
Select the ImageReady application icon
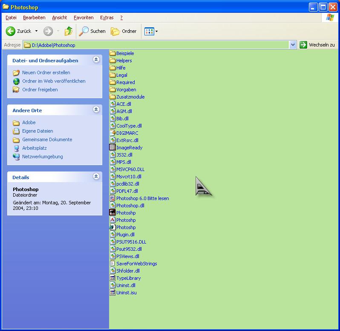pos(112,148)
